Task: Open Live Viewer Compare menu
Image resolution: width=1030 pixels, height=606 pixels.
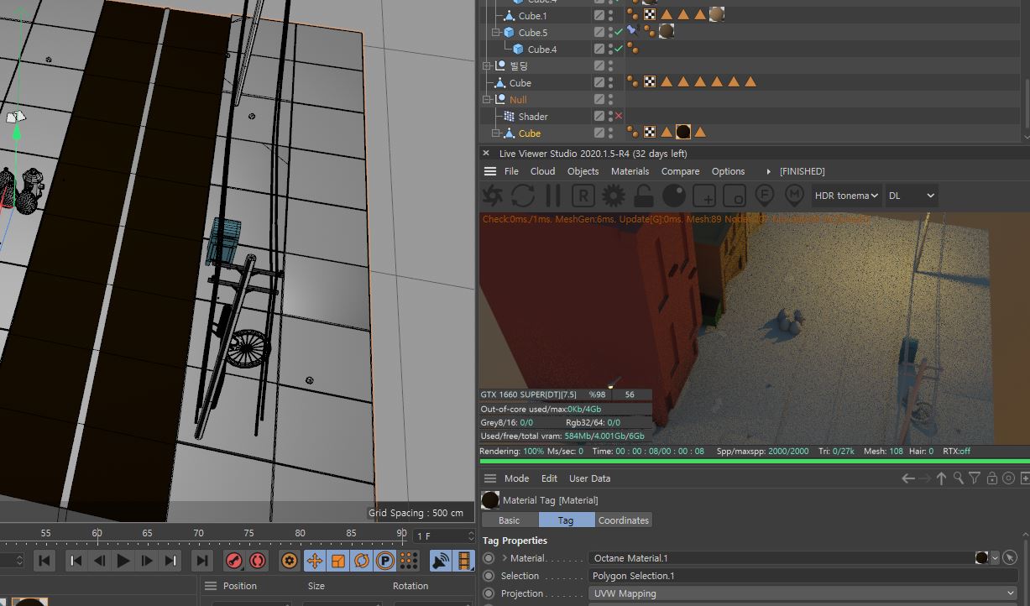Action: coord(680,171)
